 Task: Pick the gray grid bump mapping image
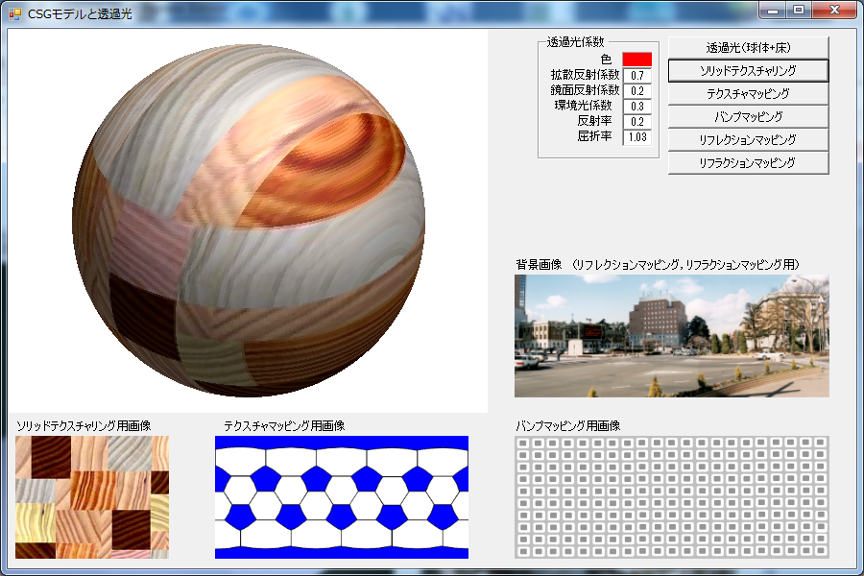[672, 497]
